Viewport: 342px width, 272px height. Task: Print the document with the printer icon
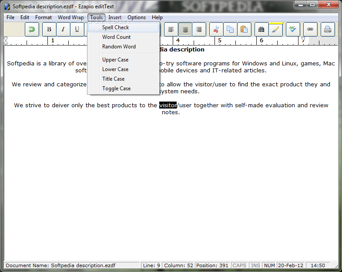[x=328, y=29]
